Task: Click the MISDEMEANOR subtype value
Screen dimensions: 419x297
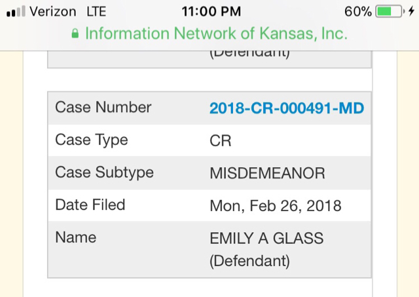Action: [267, 174]
